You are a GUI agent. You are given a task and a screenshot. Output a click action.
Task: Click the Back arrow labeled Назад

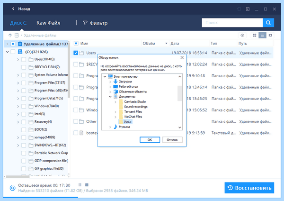21,9
